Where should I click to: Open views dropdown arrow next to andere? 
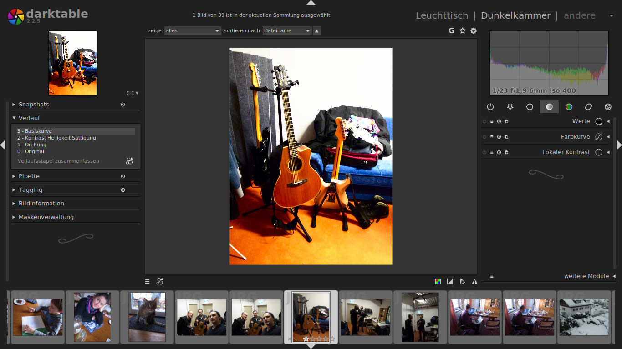(x=612, y=15)
